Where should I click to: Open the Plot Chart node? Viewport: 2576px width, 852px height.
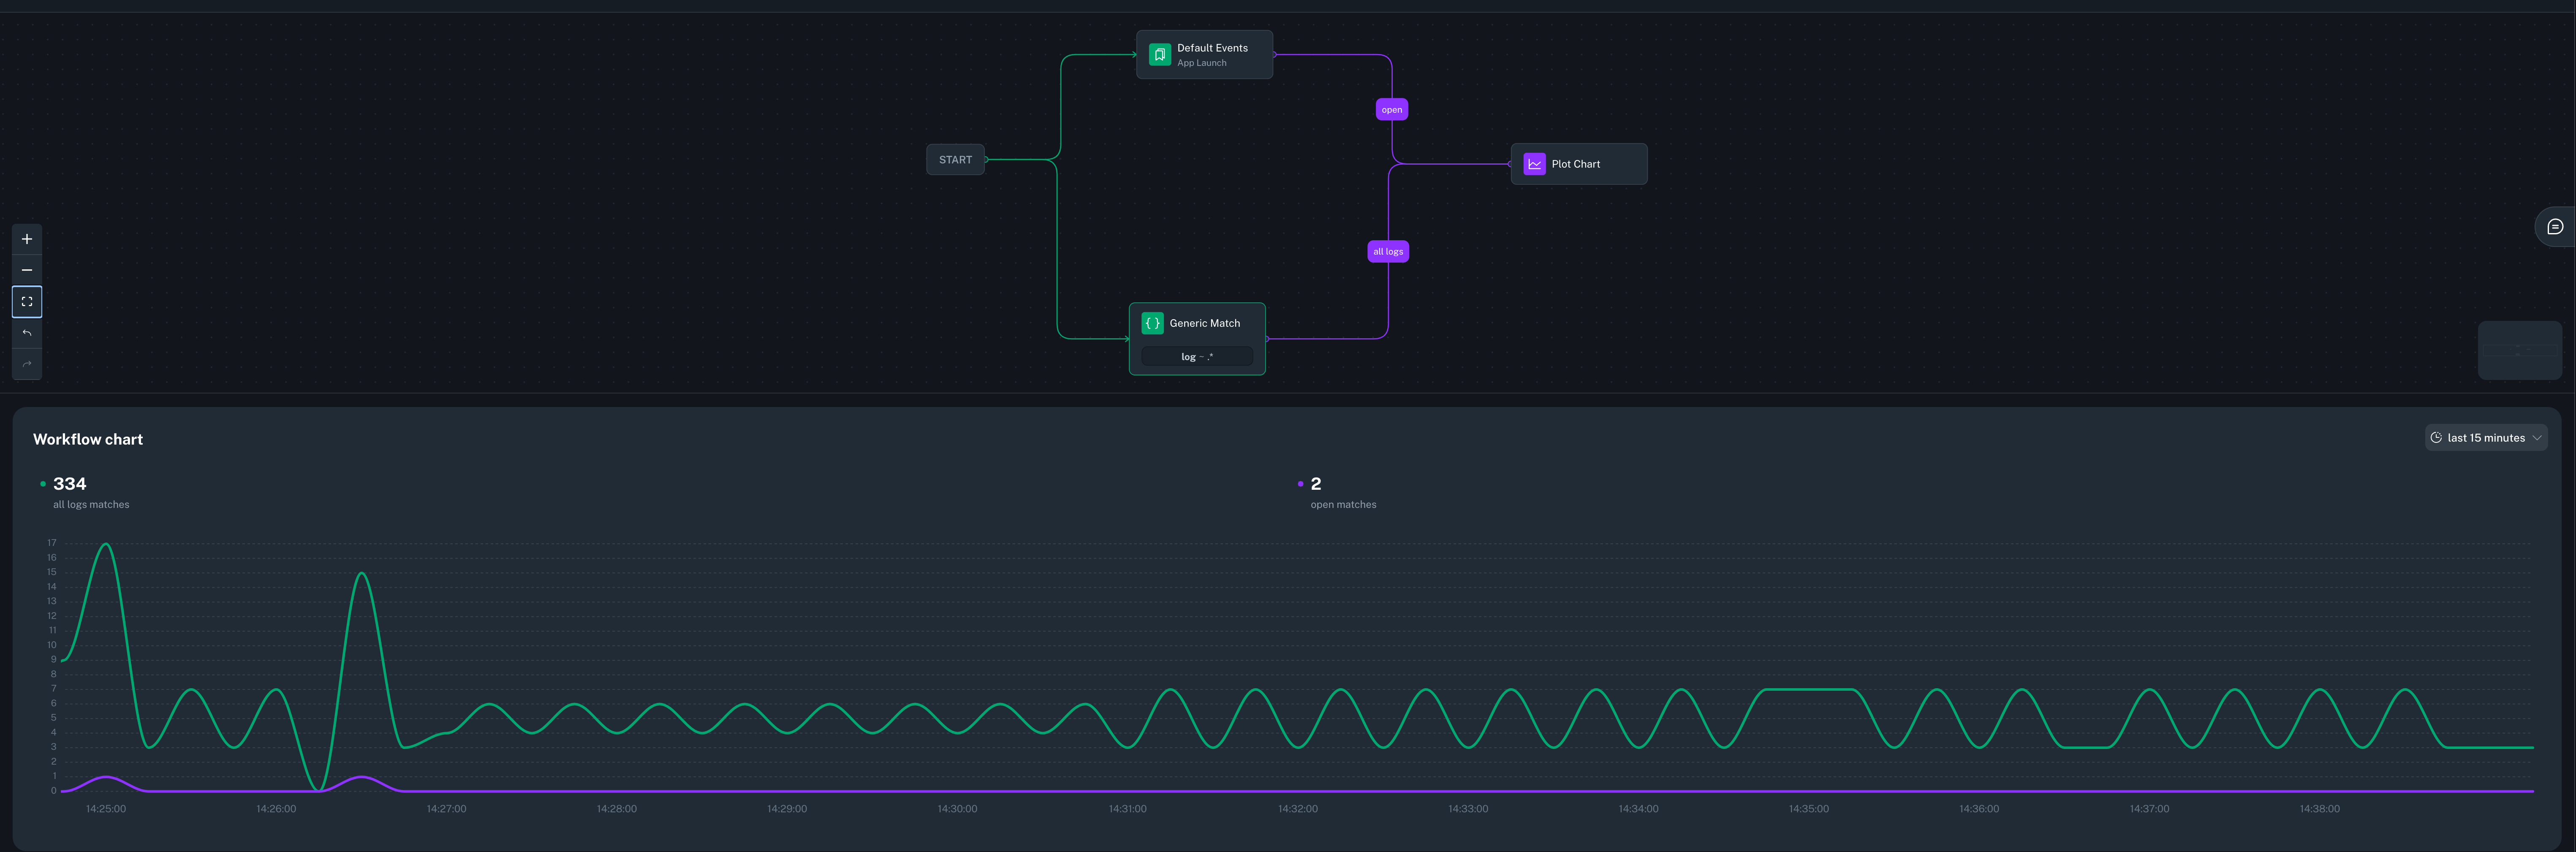(x=1578, y=163)
